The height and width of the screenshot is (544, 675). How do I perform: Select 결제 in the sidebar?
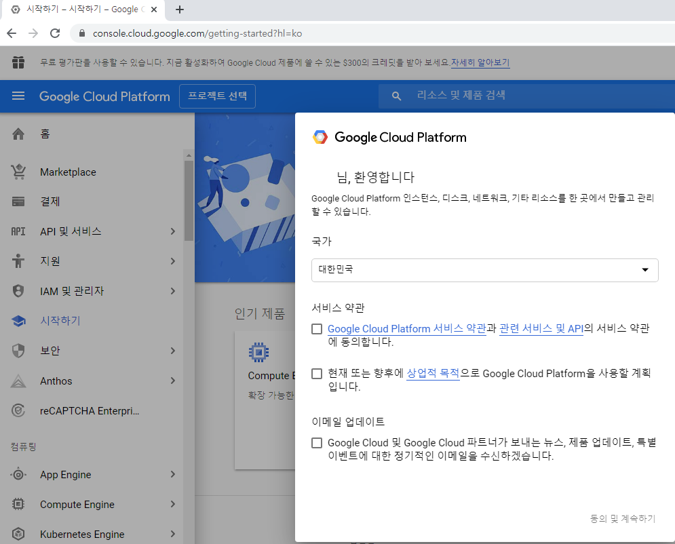(92, 201)
